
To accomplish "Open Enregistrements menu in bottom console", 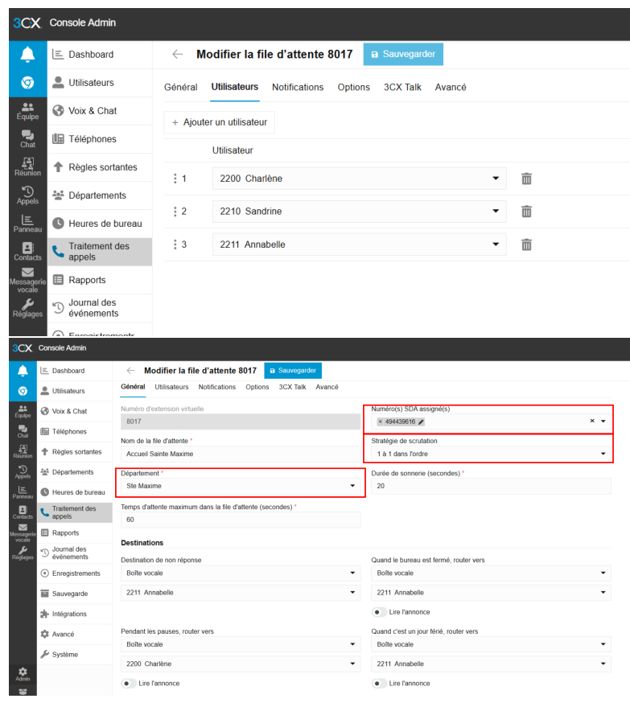I will [x=75, y=573].
